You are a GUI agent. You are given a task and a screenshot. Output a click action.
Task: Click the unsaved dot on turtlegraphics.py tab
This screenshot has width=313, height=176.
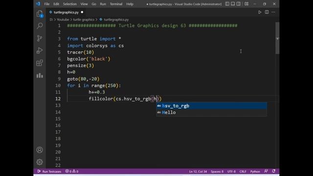click(x=82, y=12)
